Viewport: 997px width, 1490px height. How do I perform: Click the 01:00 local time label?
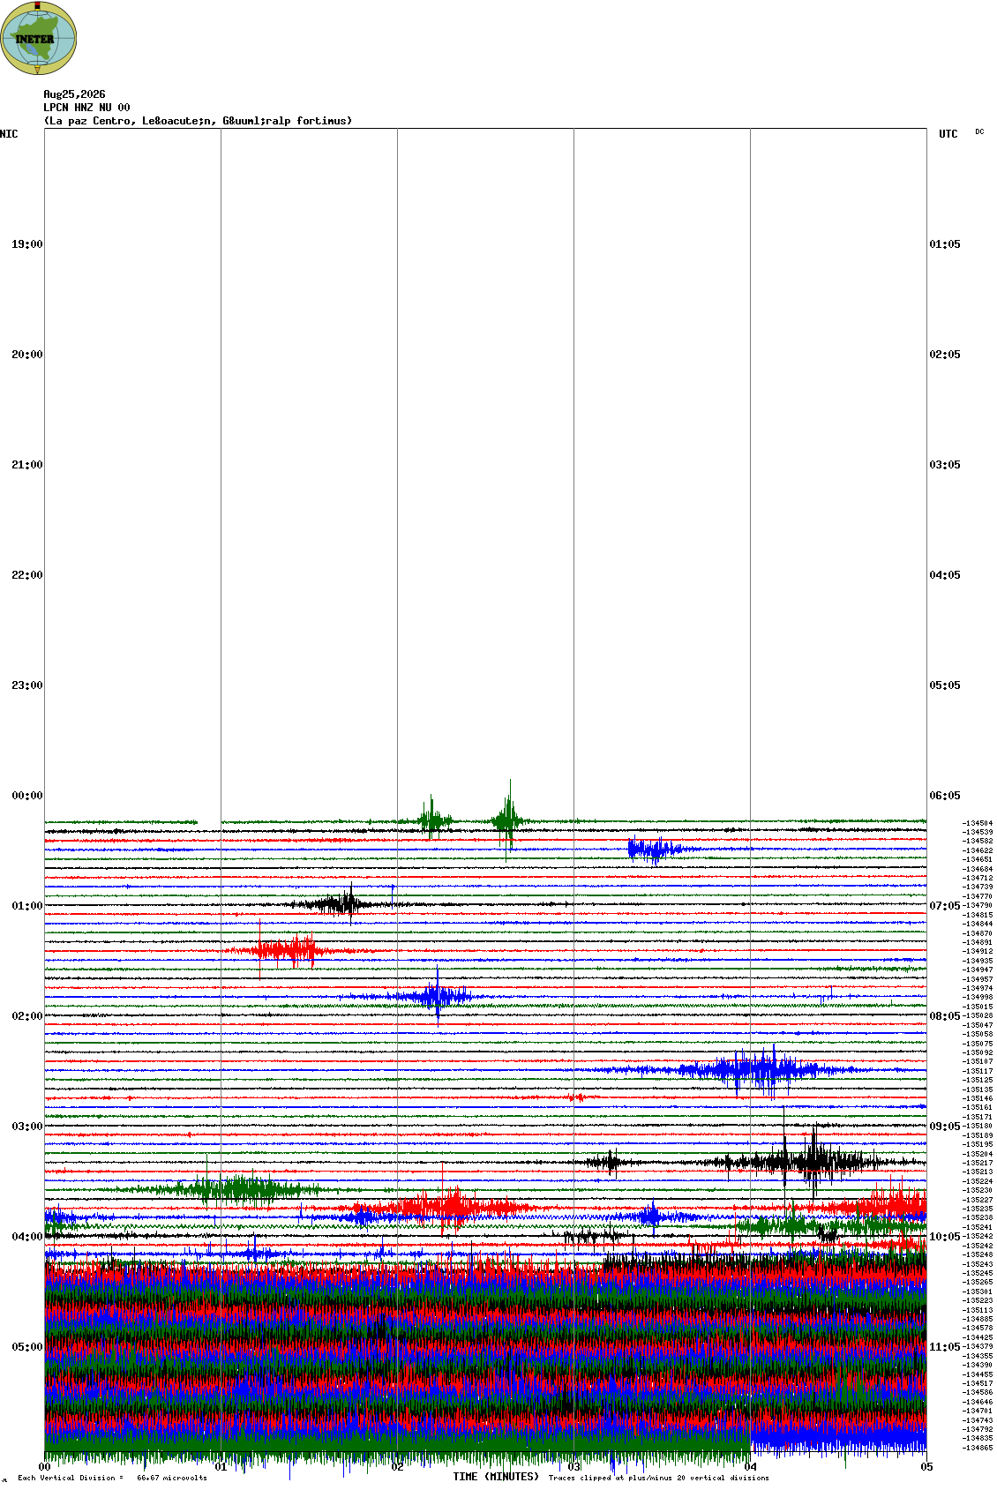click(x=26, y=906)
